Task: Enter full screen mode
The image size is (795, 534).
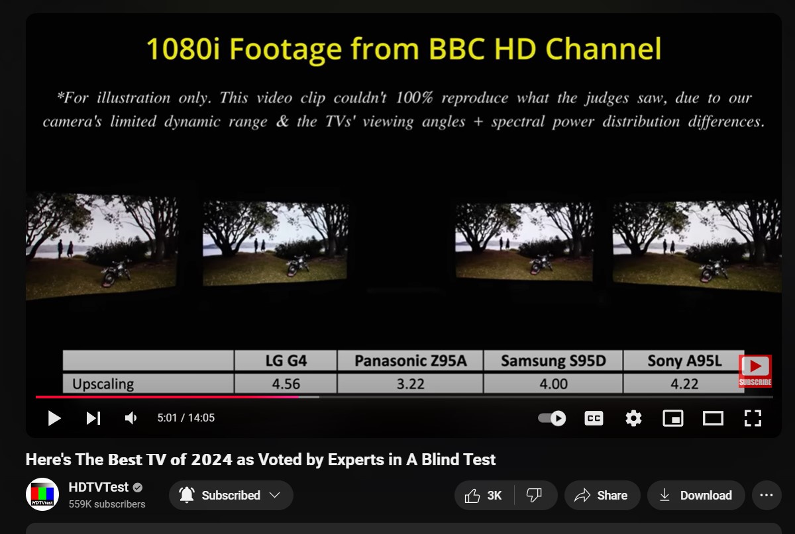Action: point(753,418)
